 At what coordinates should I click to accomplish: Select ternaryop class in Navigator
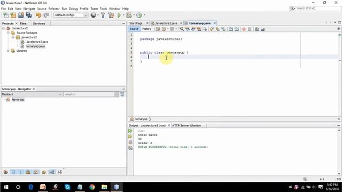tap(18, 100)
